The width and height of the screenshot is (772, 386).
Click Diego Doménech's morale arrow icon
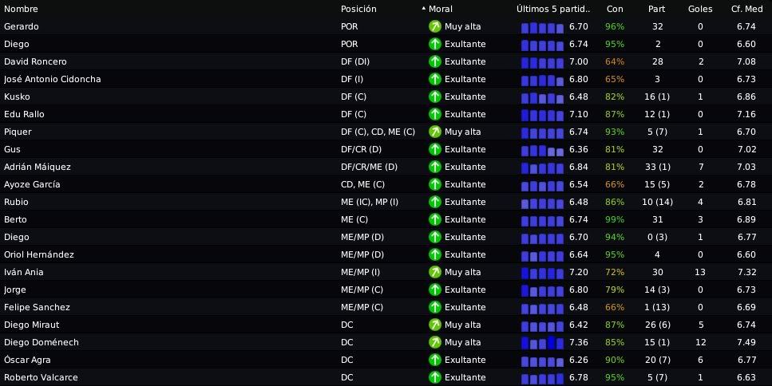coord(435,342)
